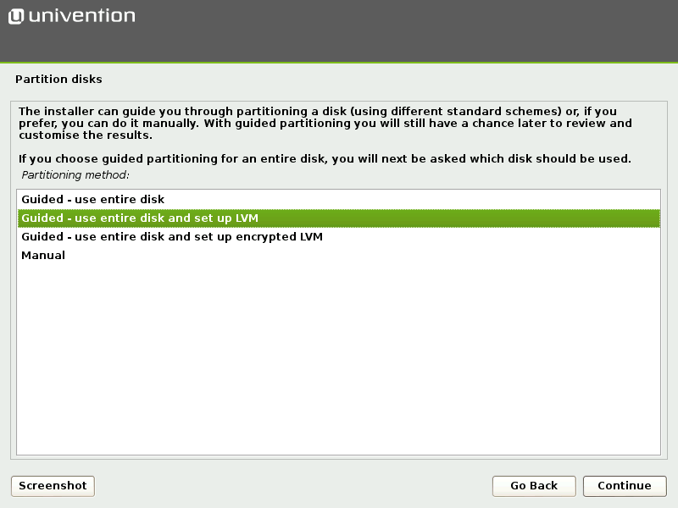Click the white "u" emblem in the header
Image resolution: width=678 pixels, height=508 pixels.
[x=15, y=14]
